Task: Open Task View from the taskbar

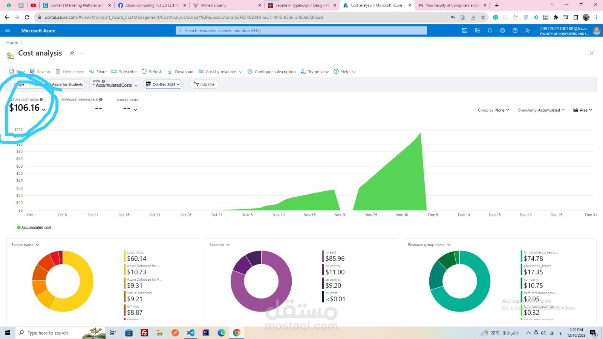Action: [113, 333]
